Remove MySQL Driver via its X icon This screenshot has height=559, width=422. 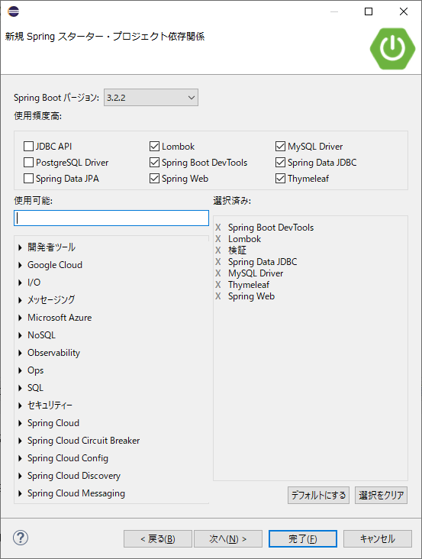[x=218, y=273]
